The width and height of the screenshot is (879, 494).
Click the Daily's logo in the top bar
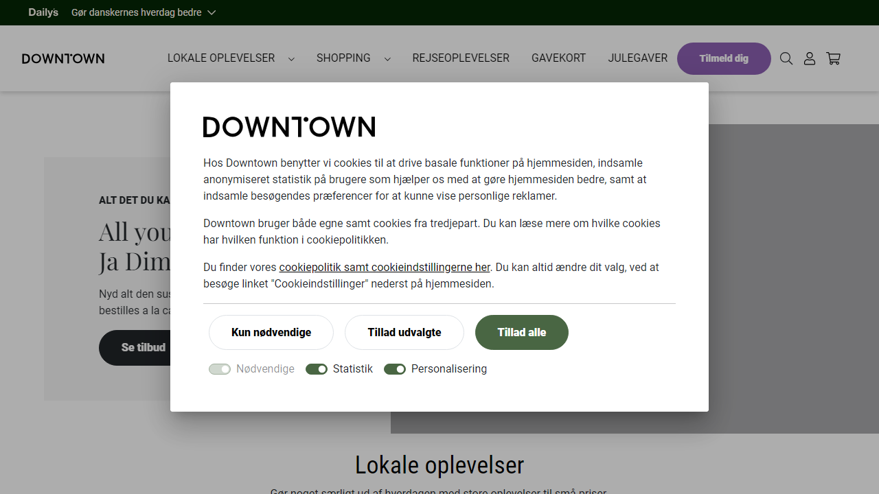tap(43, 12)
